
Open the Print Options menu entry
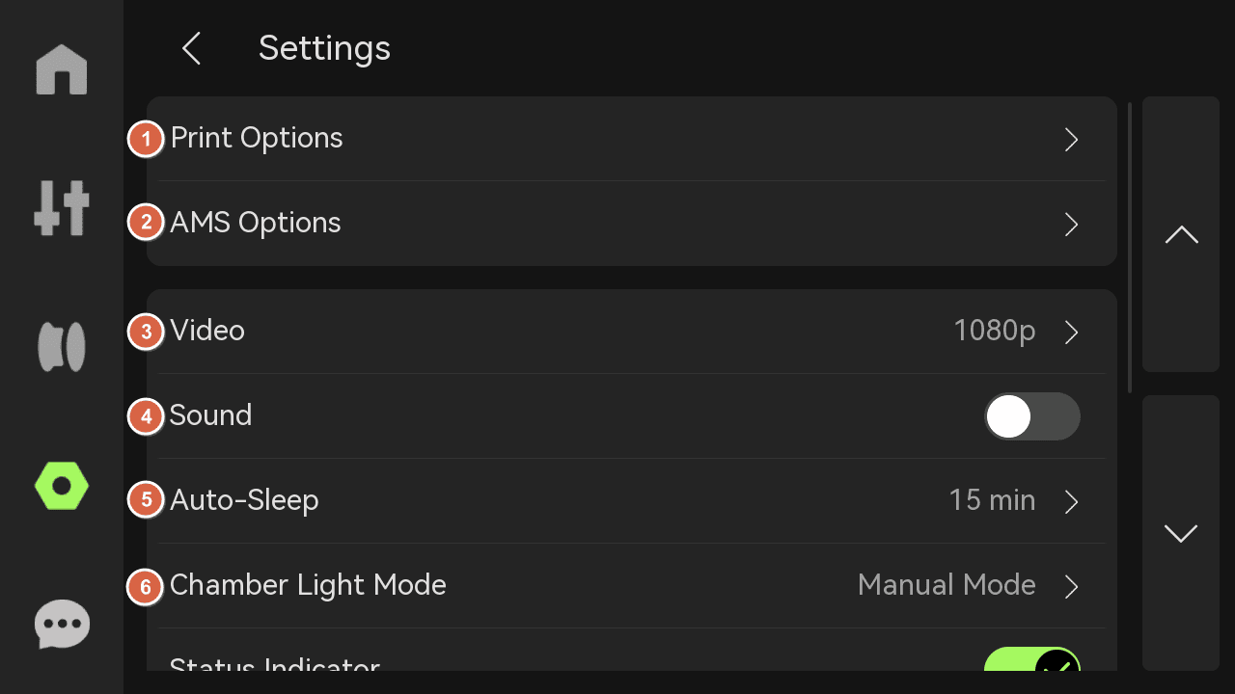tap(632, 139)
